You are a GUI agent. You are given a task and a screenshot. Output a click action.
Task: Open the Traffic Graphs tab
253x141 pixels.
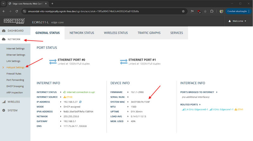click(149, 33)
